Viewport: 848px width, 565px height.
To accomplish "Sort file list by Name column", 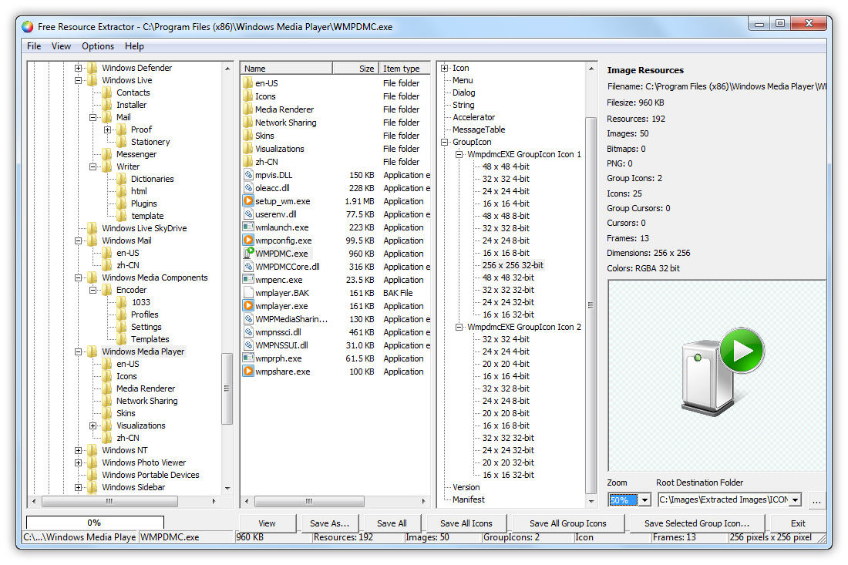I will 286,69.
